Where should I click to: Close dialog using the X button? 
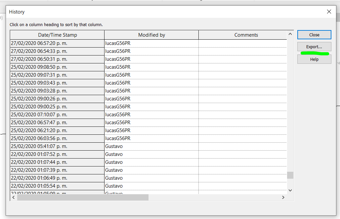[x=329, y=11]
